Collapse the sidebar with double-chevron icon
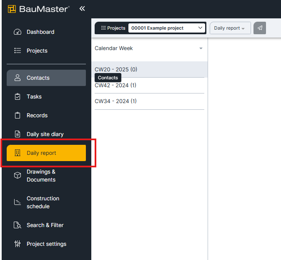This screenshot has width=281, height=260. tap(82, 8)
